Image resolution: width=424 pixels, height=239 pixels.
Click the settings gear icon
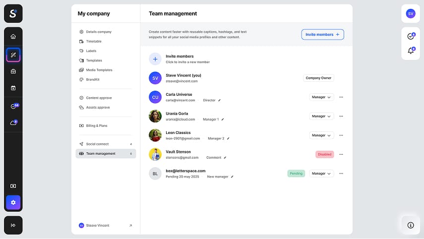pos(13,202)
